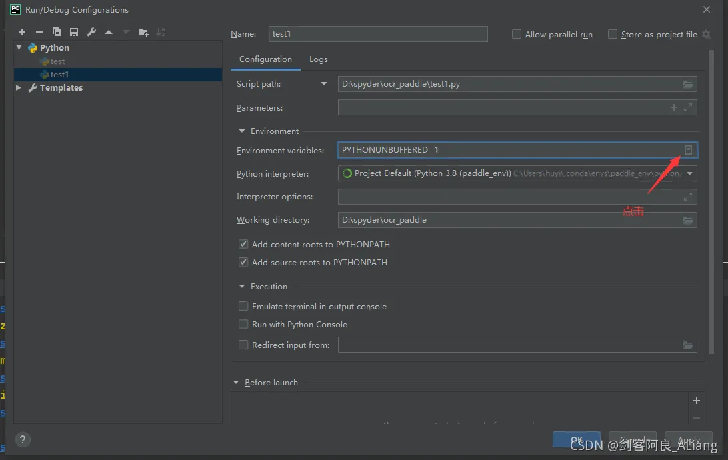Click the Copy Configuration icon
This screenshot has width=728, height=460.
tap(57, 32)
